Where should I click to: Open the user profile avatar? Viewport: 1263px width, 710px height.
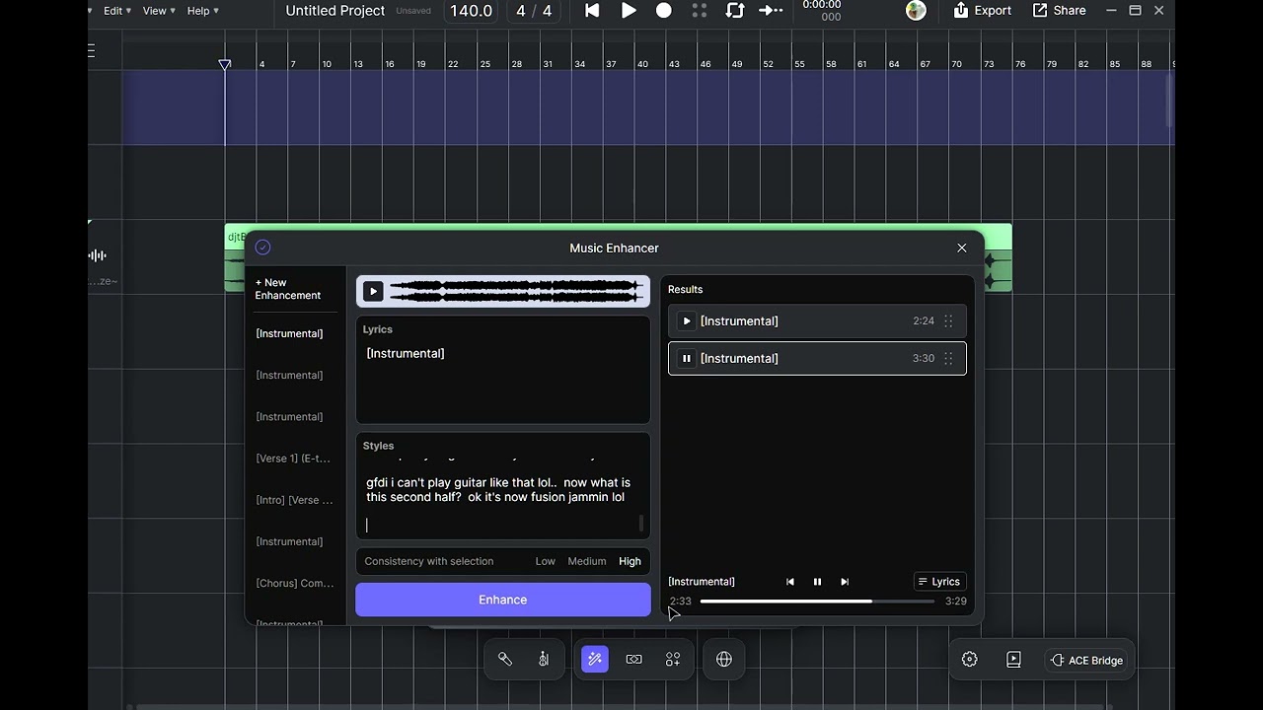point(917,11)
